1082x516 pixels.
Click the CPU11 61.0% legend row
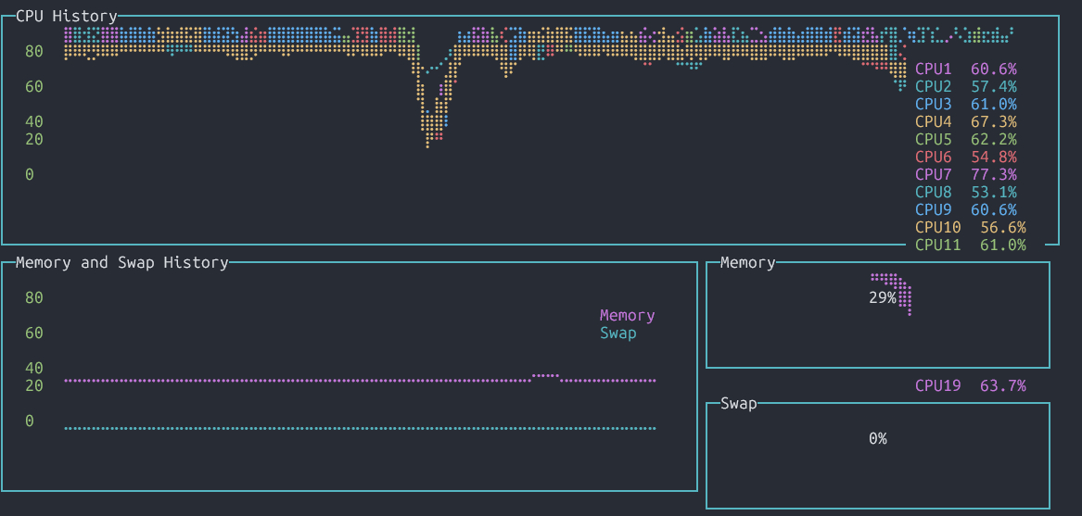(970, 245)
